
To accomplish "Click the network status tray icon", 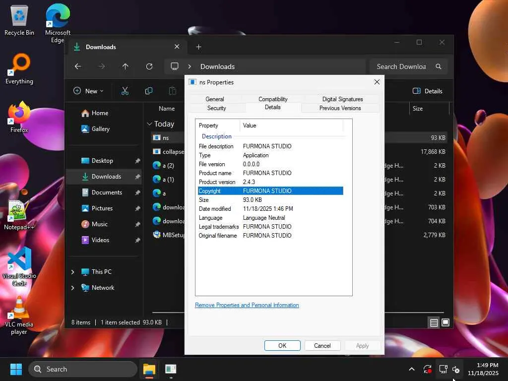I will pos(443,369).
